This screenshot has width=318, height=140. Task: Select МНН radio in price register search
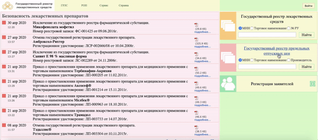tap(240, 60)
